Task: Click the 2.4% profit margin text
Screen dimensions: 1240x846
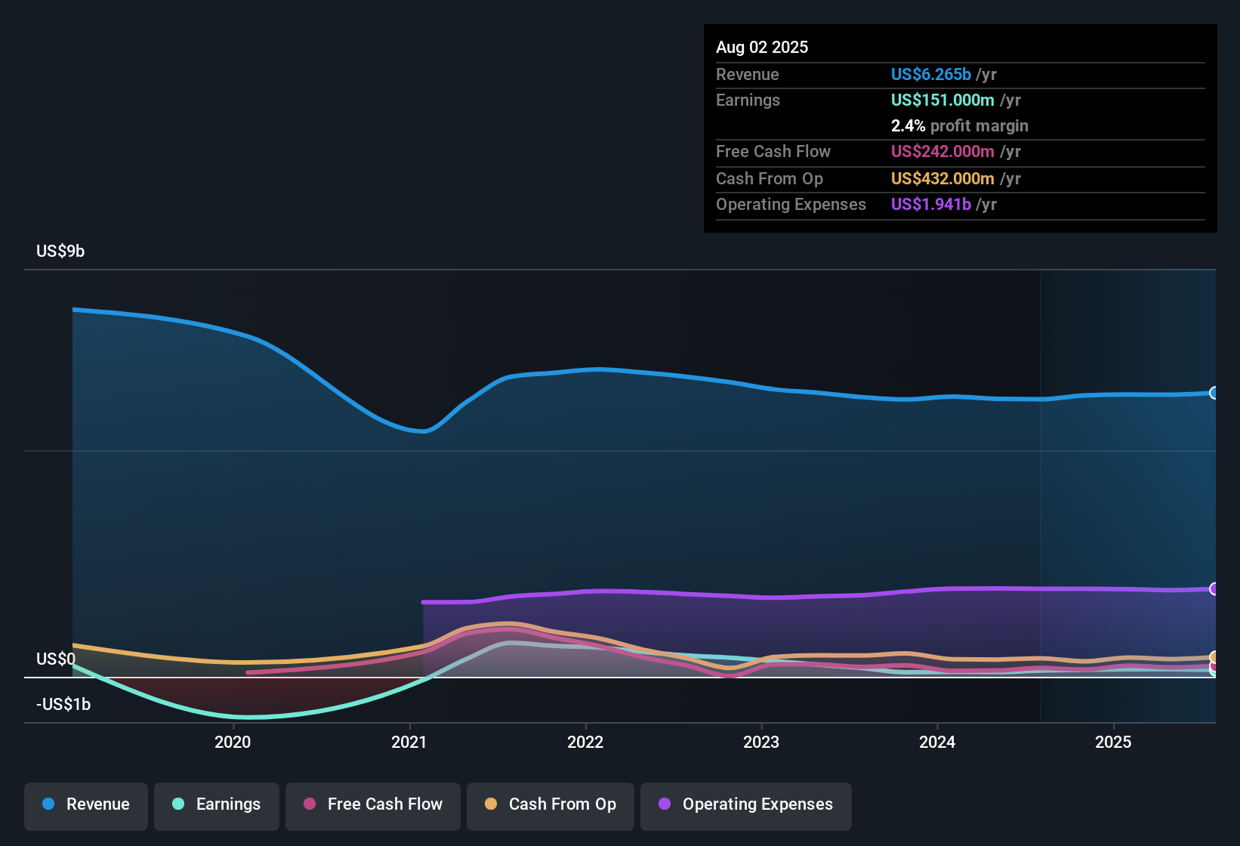Action: pos(959,125)
